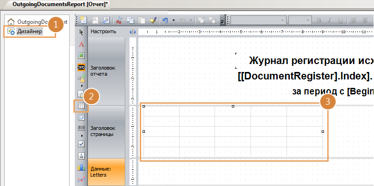The height and width of the screenshot is (186, 374).
Task: Switch to OutgoingDocumentsReport [Отчет] tab
Action: [x=60, y=5]
